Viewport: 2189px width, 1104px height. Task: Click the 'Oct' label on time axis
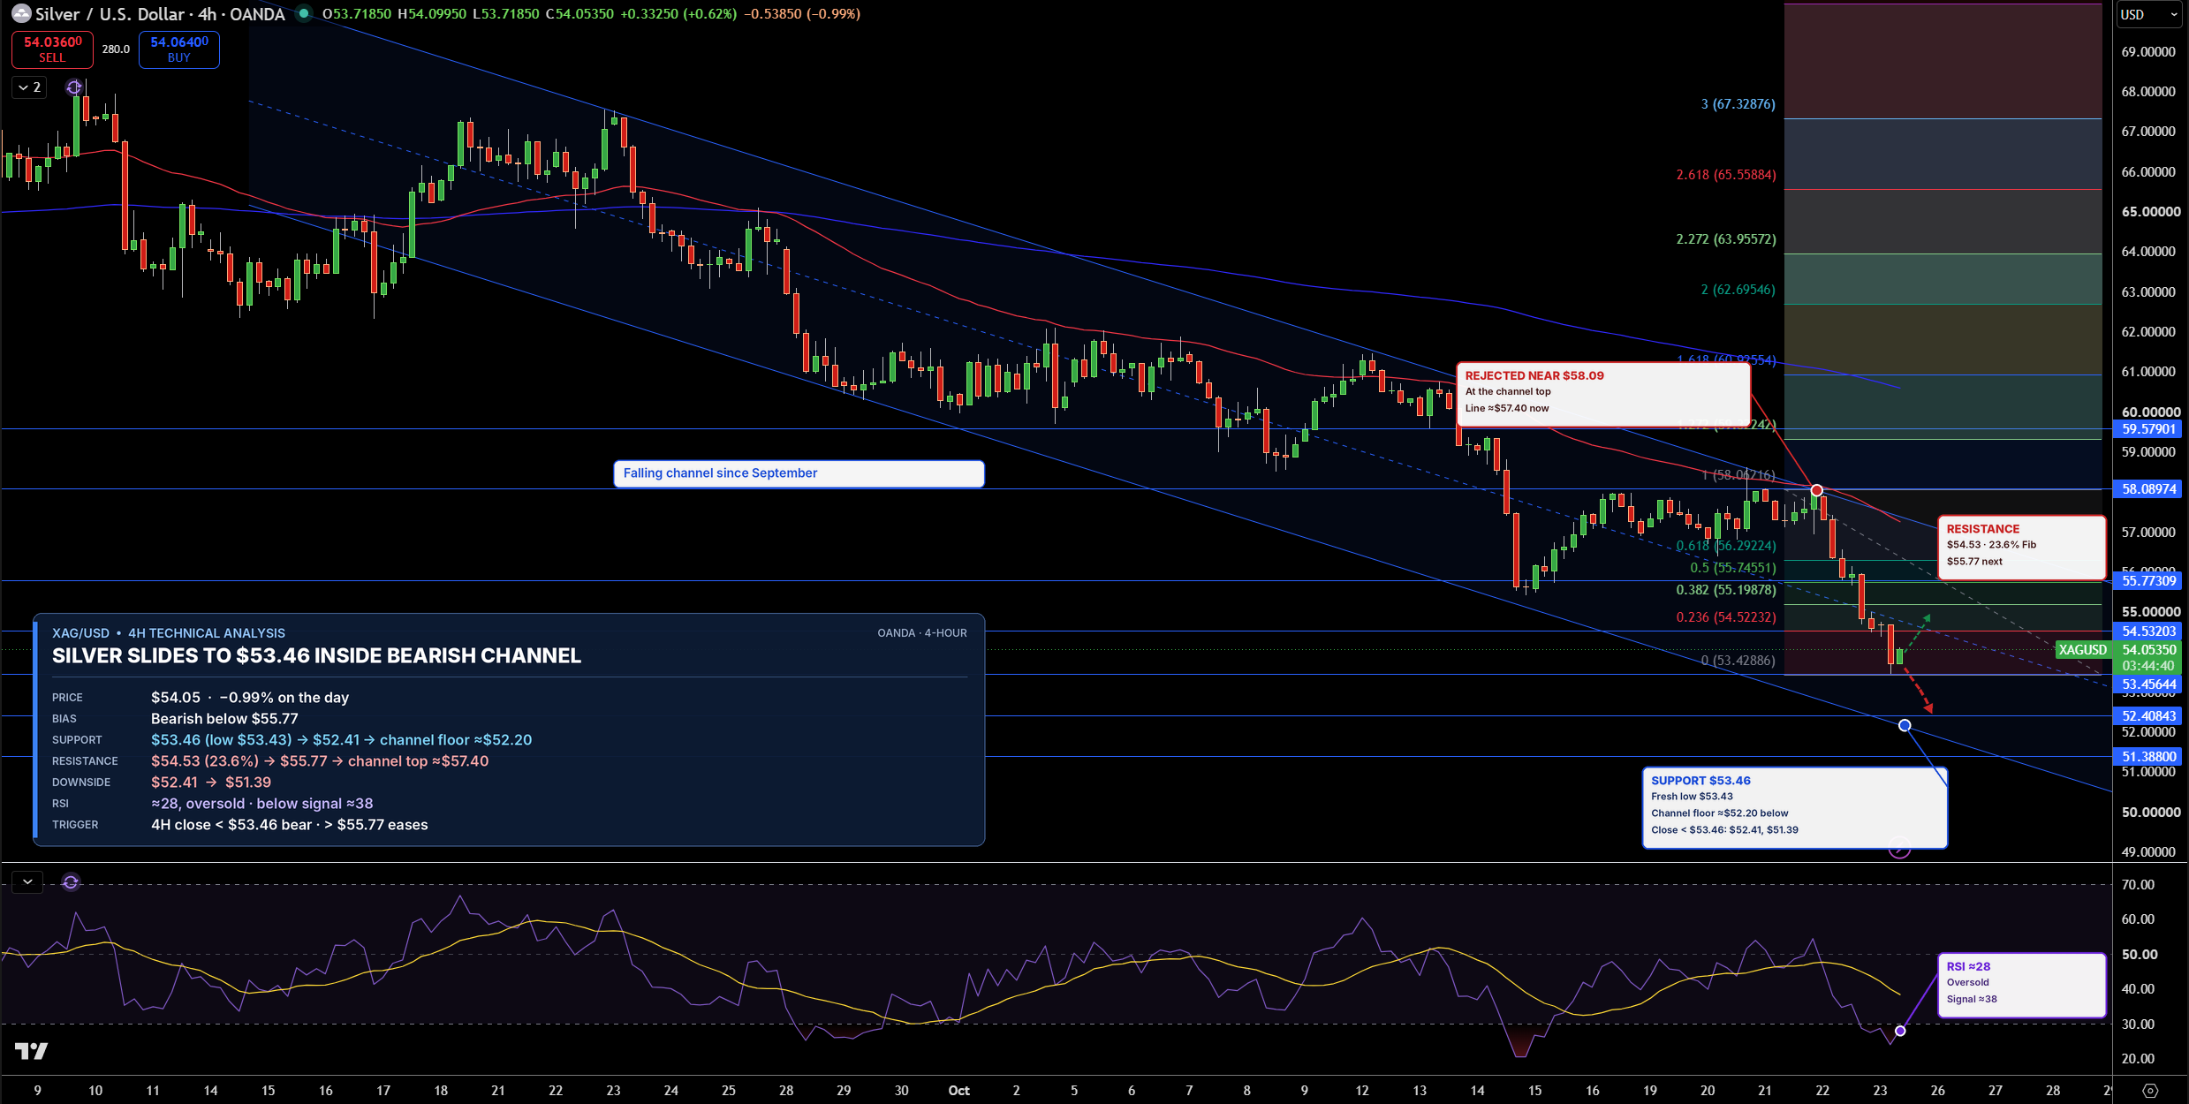click(x=958, y=1090)
